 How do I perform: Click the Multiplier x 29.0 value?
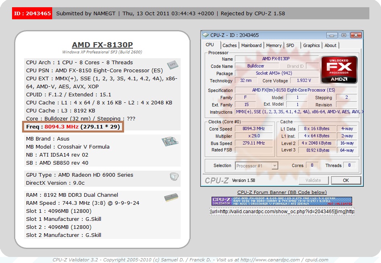pos(254,136)
